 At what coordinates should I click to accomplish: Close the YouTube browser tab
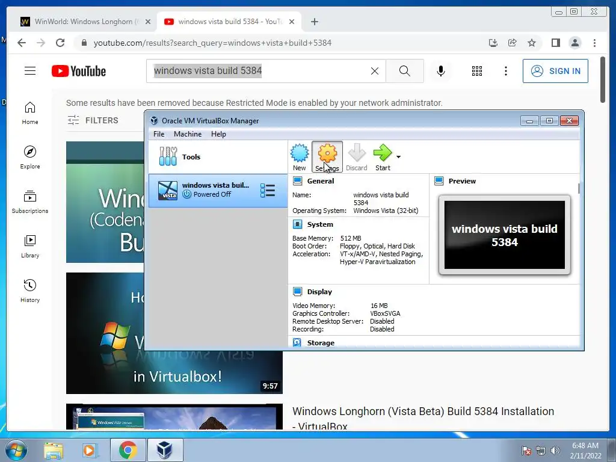(x=292, y=22)
